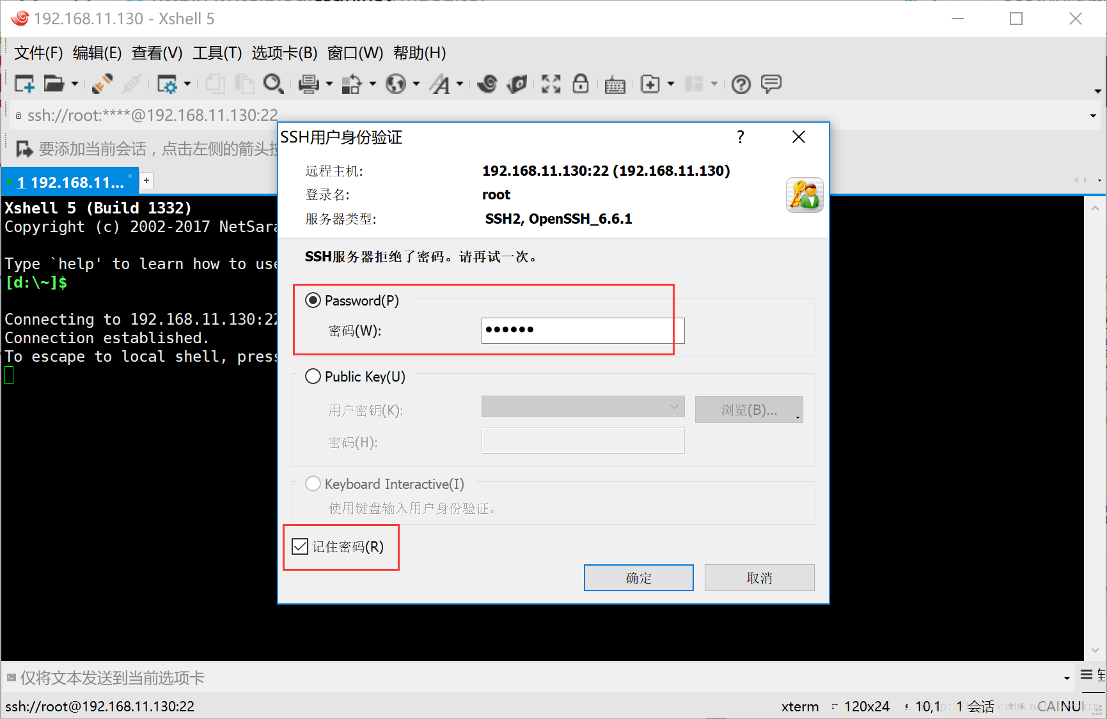Click the user keys icon in dialog

click(x=805, y=194)
